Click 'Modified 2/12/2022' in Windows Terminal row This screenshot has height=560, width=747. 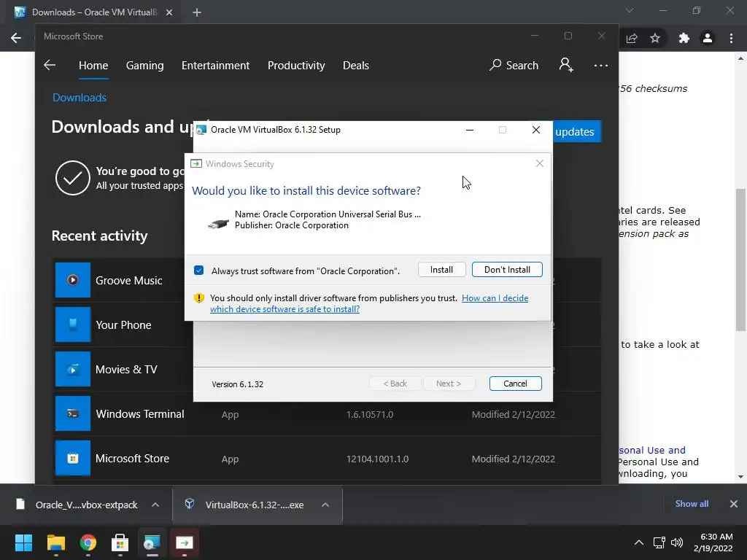coord(513,414)
